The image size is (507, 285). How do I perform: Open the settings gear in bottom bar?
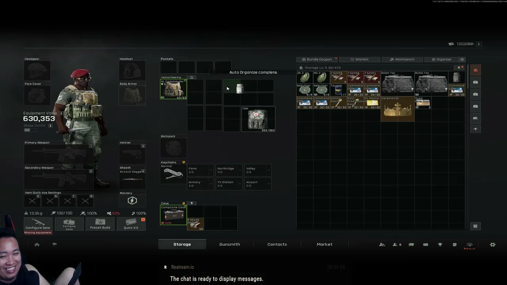tap(493, 245)
